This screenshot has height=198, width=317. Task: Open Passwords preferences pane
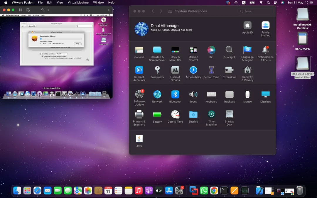(157, 72)
